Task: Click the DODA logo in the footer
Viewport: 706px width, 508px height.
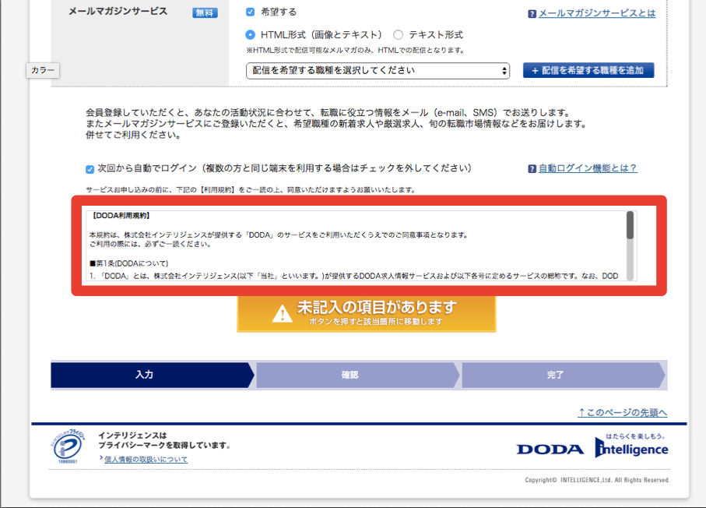Action: click(x=550, y=450)
